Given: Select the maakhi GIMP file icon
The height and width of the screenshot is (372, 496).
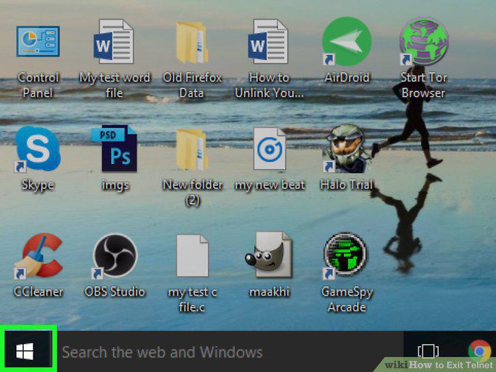Looking at the screenshot, I should [x=269, y=255].
